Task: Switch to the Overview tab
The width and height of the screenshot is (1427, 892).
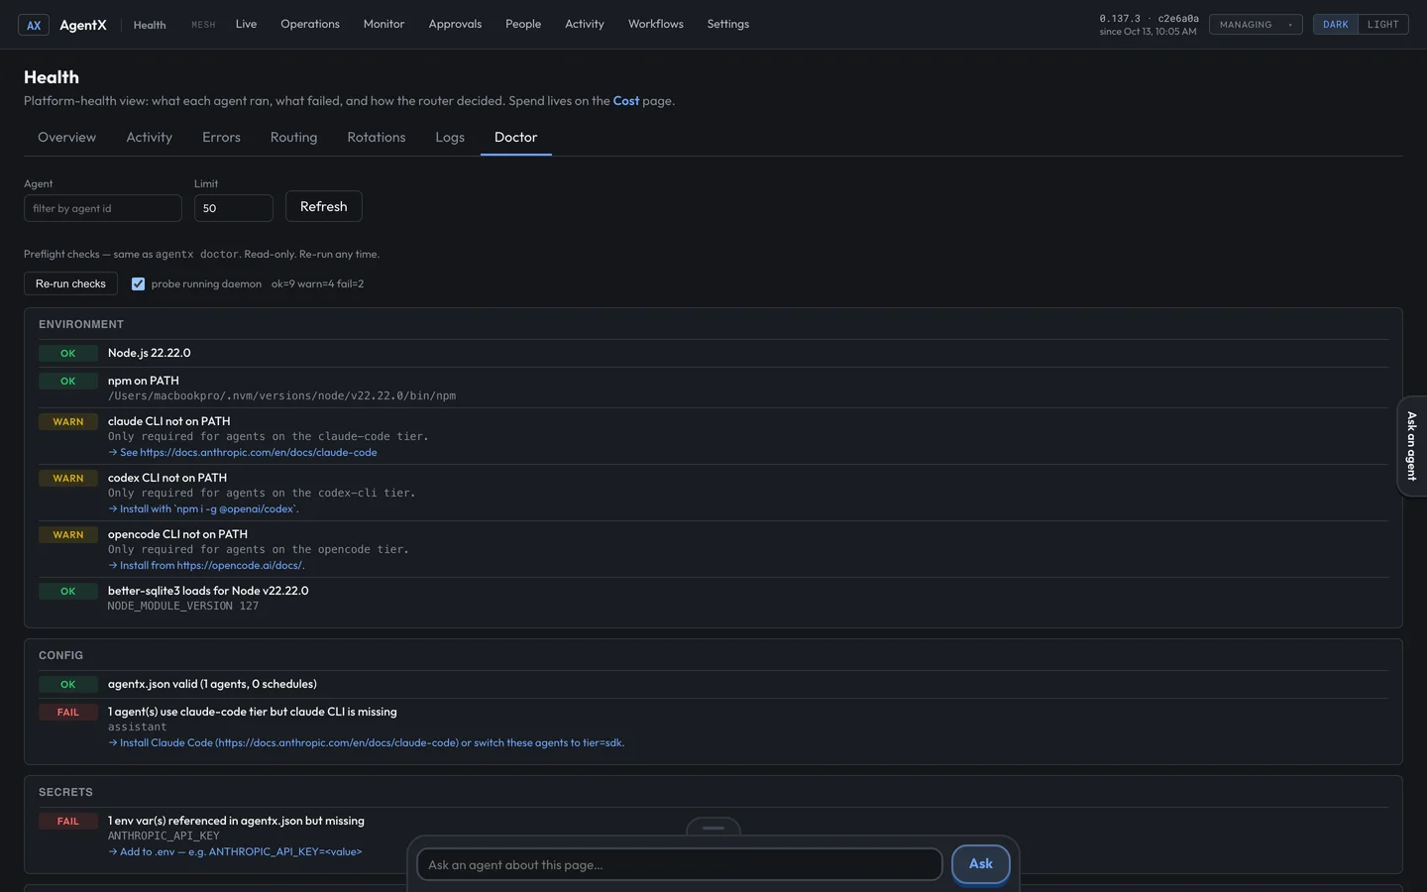Action: pos(66,138)
